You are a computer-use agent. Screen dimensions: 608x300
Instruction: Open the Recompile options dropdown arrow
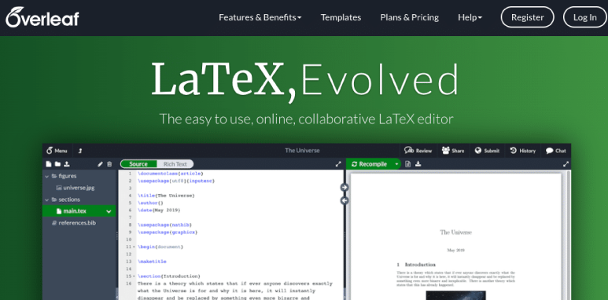tap(396, 164)
